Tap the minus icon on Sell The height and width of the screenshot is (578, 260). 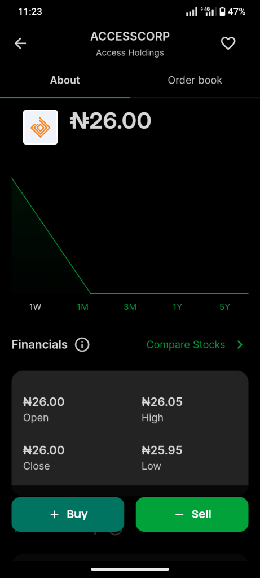[x=179, y=514]
